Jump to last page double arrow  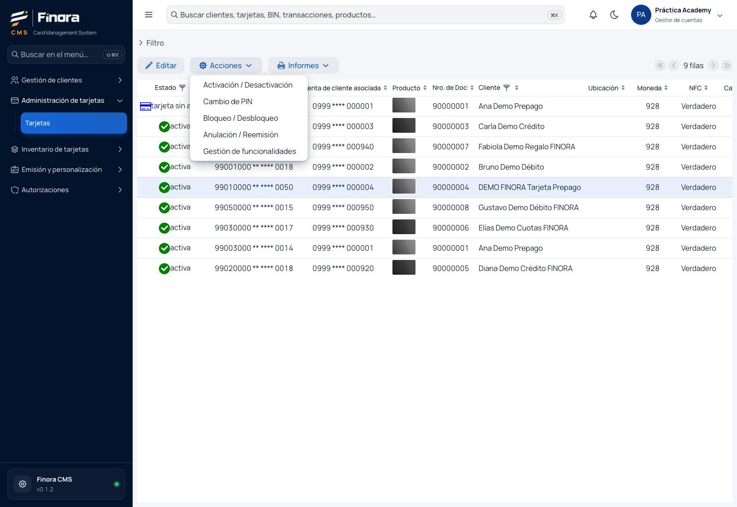(727, 65)
